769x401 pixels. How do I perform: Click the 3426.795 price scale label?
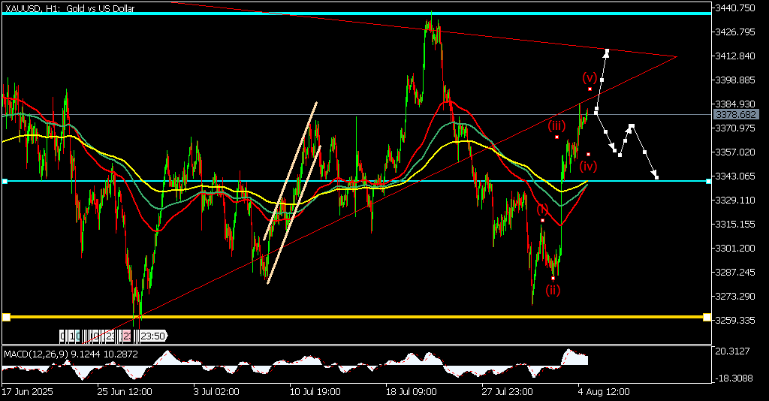[735, 32]
